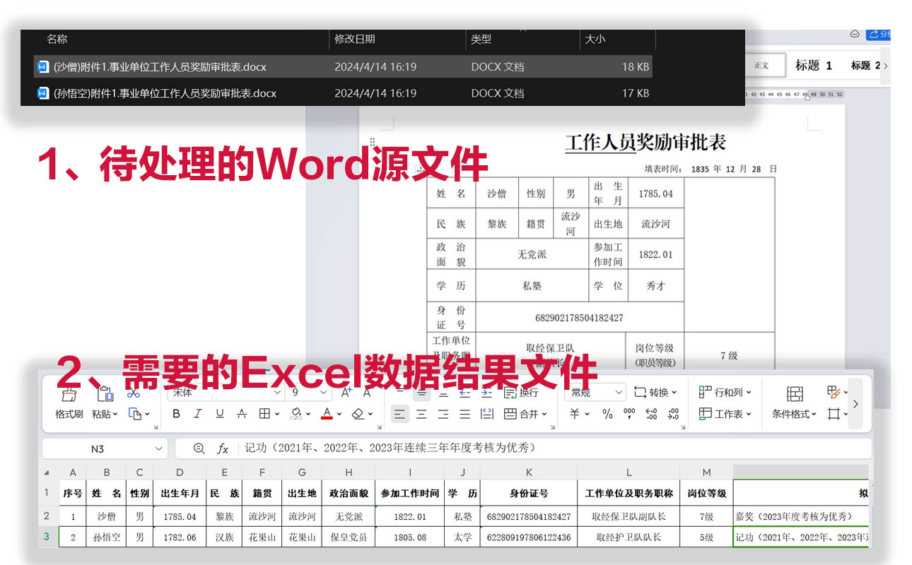Click the cell borders icon
The height and width of the screenshot is (565, 912).
pos(264,414)
